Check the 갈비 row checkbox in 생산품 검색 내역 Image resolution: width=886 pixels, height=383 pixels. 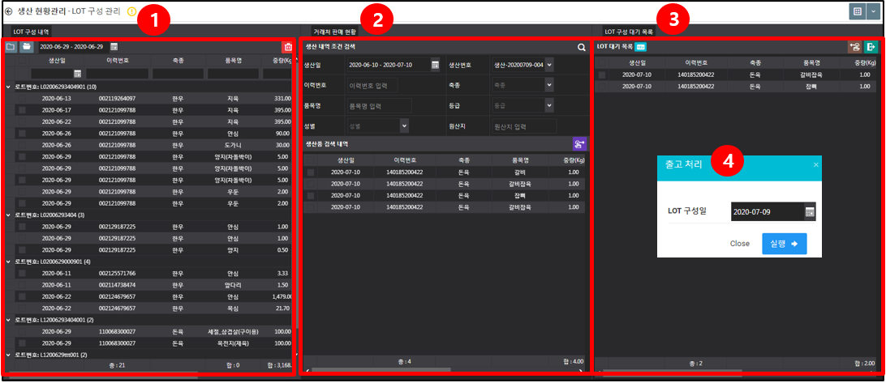tap(310, 172)
